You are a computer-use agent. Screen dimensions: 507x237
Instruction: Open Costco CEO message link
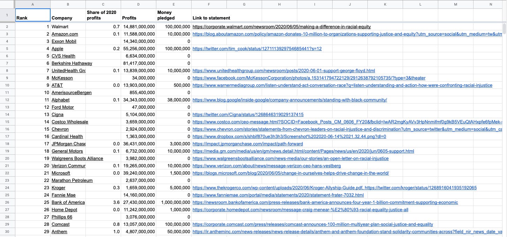pyautogui.click(x=347, y=122)
